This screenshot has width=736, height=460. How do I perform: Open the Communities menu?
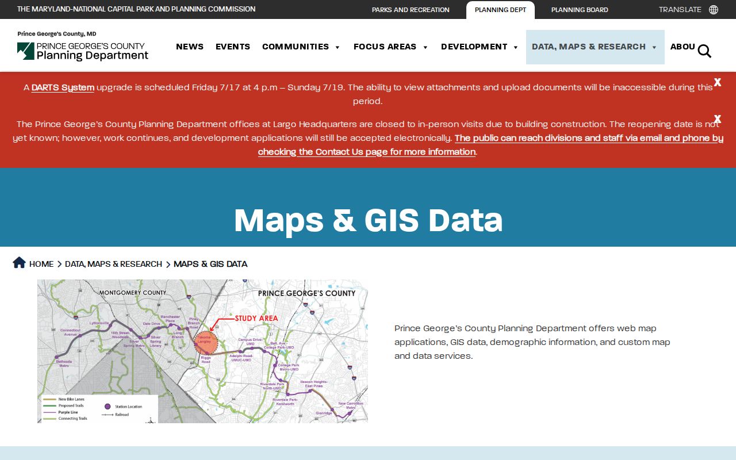coord(296,47)
